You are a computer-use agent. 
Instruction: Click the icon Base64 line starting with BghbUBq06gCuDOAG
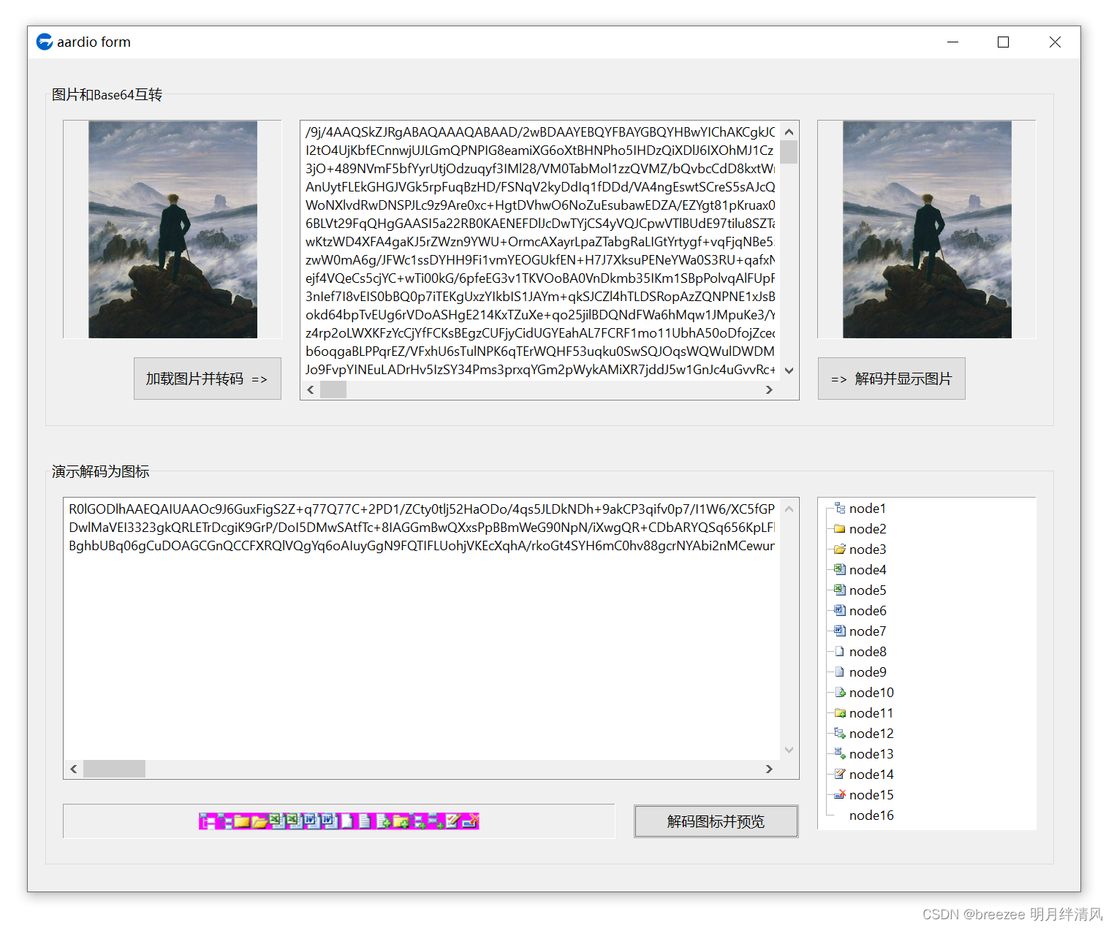[x=422, y=546]
